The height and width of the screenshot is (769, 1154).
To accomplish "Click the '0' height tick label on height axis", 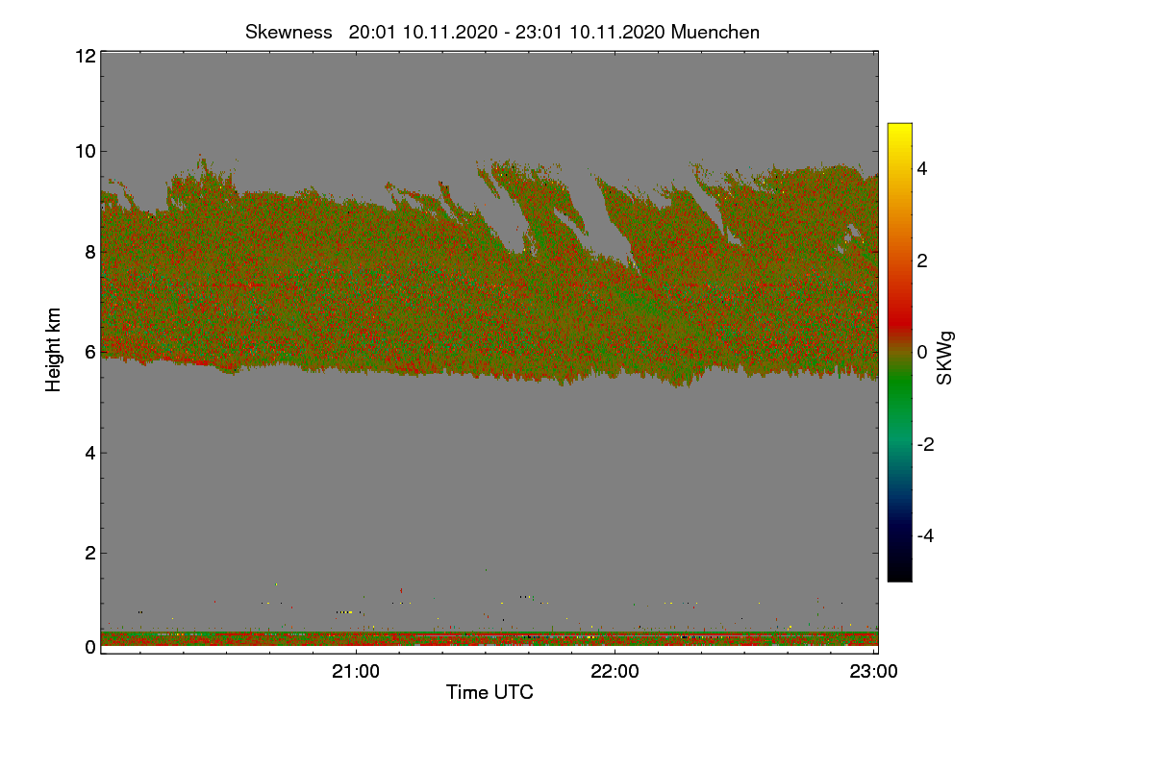I will pyautogui.click(x=89, y=647).
